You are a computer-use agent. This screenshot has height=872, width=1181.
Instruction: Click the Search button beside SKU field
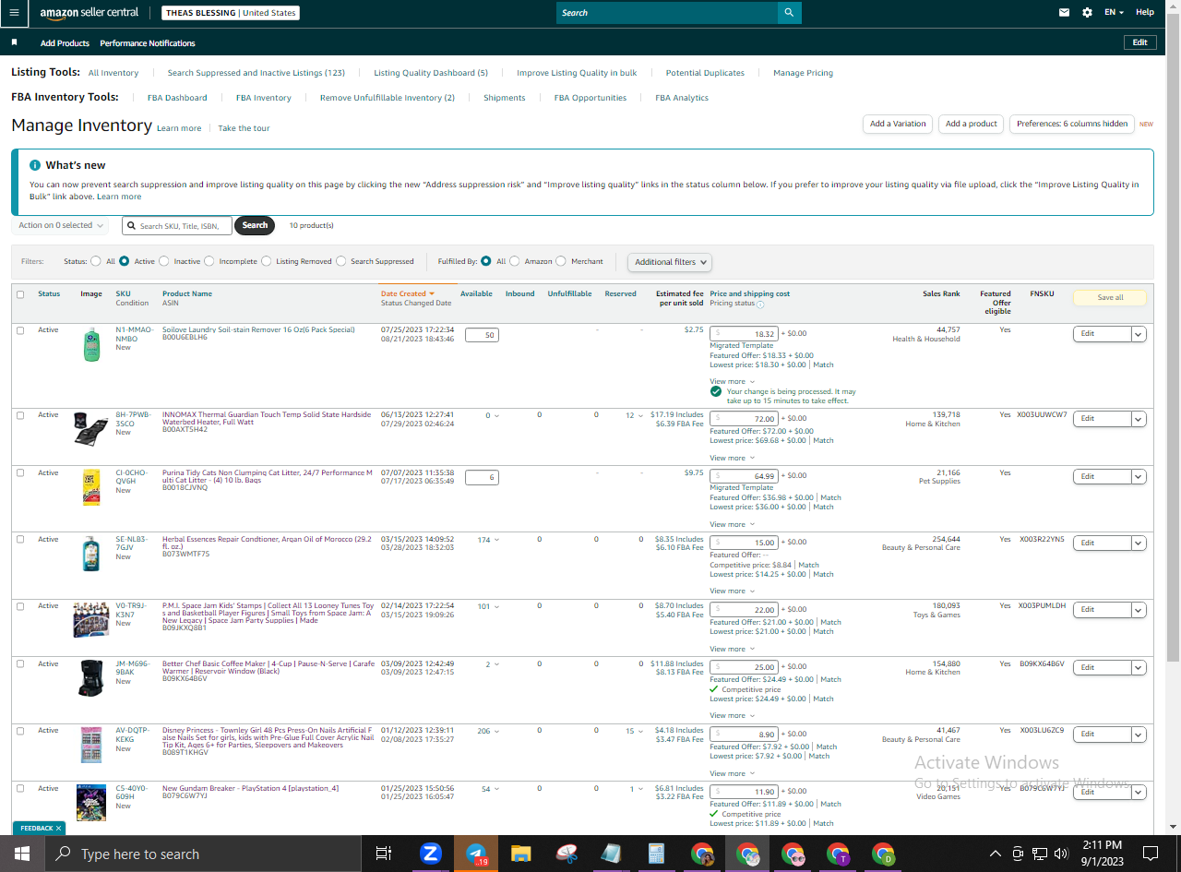tap(255, 225)
